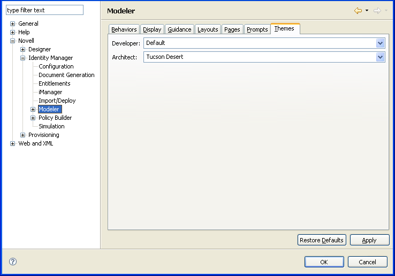Image resolution: width=395 pixels, height=276 pixels.
Task: Select General in the preferences tree
Action: click(x=28, y=24)
